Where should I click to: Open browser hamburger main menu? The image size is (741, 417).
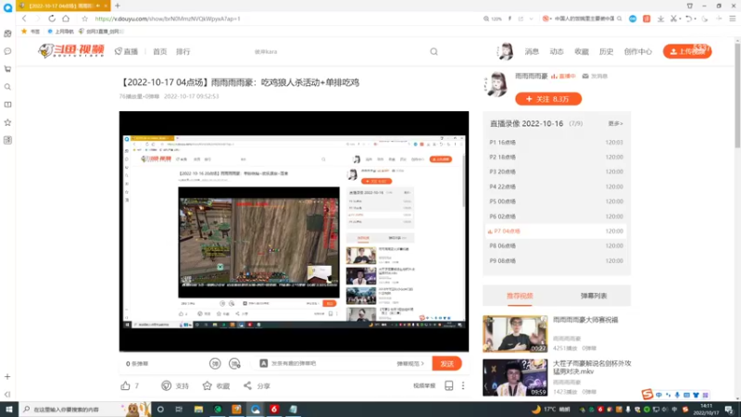click(x=732, y=19)
